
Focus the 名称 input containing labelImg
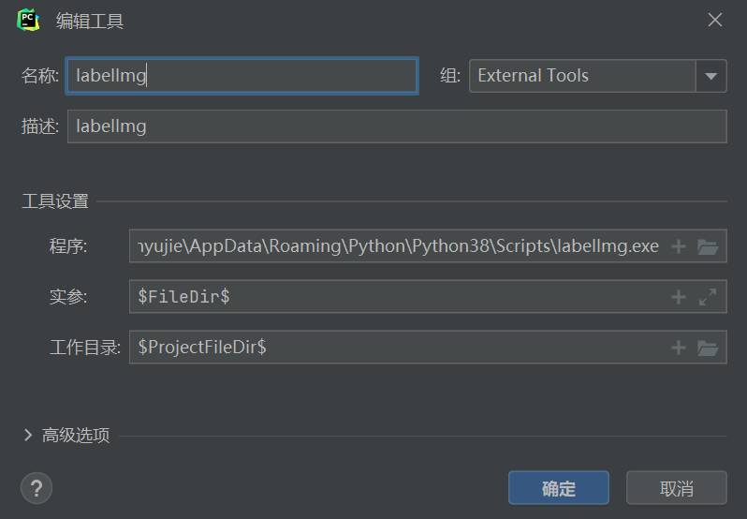tap(242, 76)
